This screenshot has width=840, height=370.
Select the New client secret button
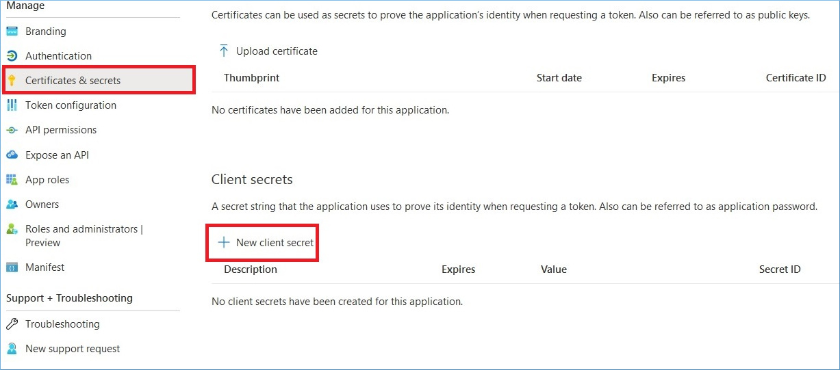point(266,243)
